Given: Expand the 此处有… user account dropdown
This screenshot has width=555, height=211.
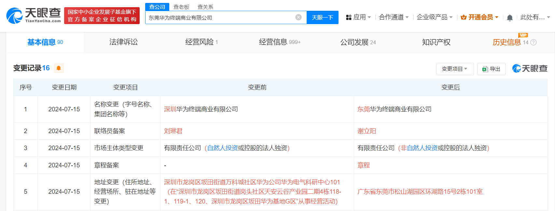Looking at the screenshot, I should 535,17.
